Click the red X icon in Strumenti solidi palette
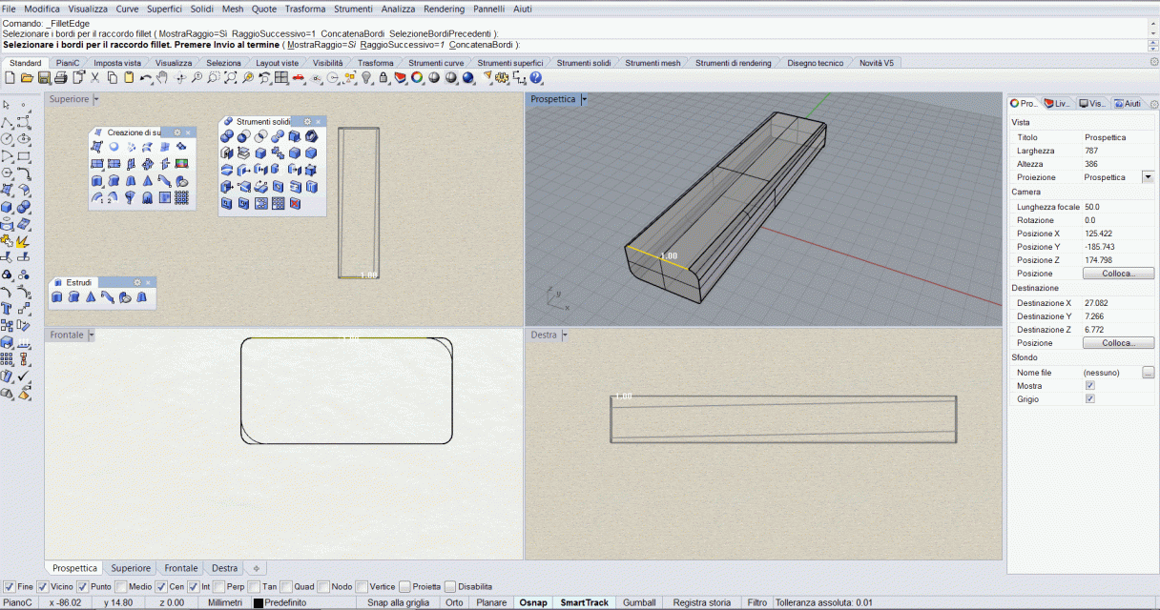This screenshot has height=610, width=1160. pyautogui.click(x=295, y=203)
